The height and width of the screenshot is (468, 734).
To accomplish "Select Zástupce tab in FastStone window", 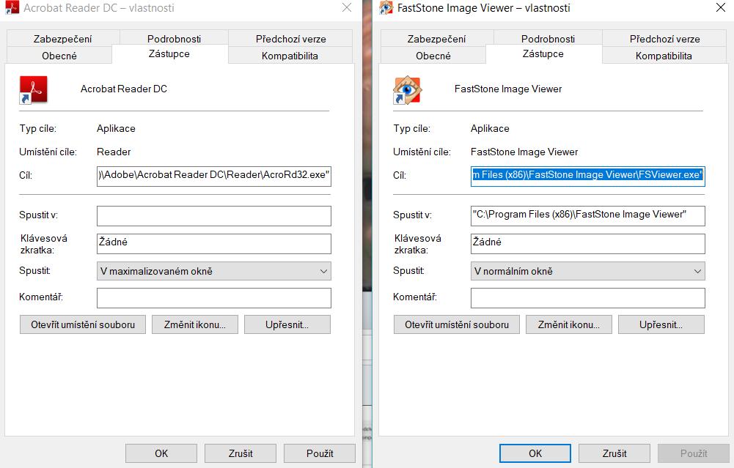I will [543, 53].
